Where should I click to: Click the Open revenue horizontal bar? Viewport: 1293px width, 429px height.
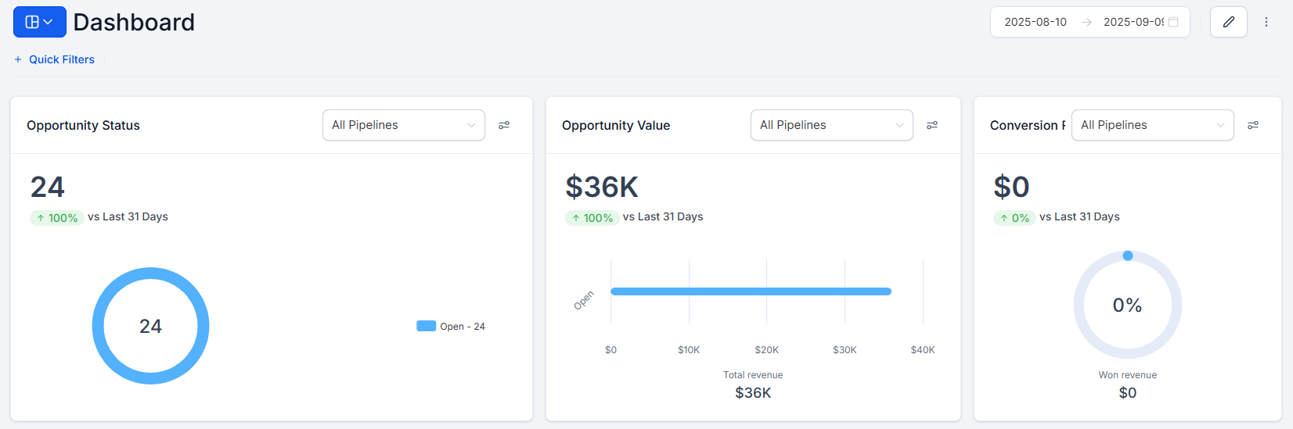[751, 291]
